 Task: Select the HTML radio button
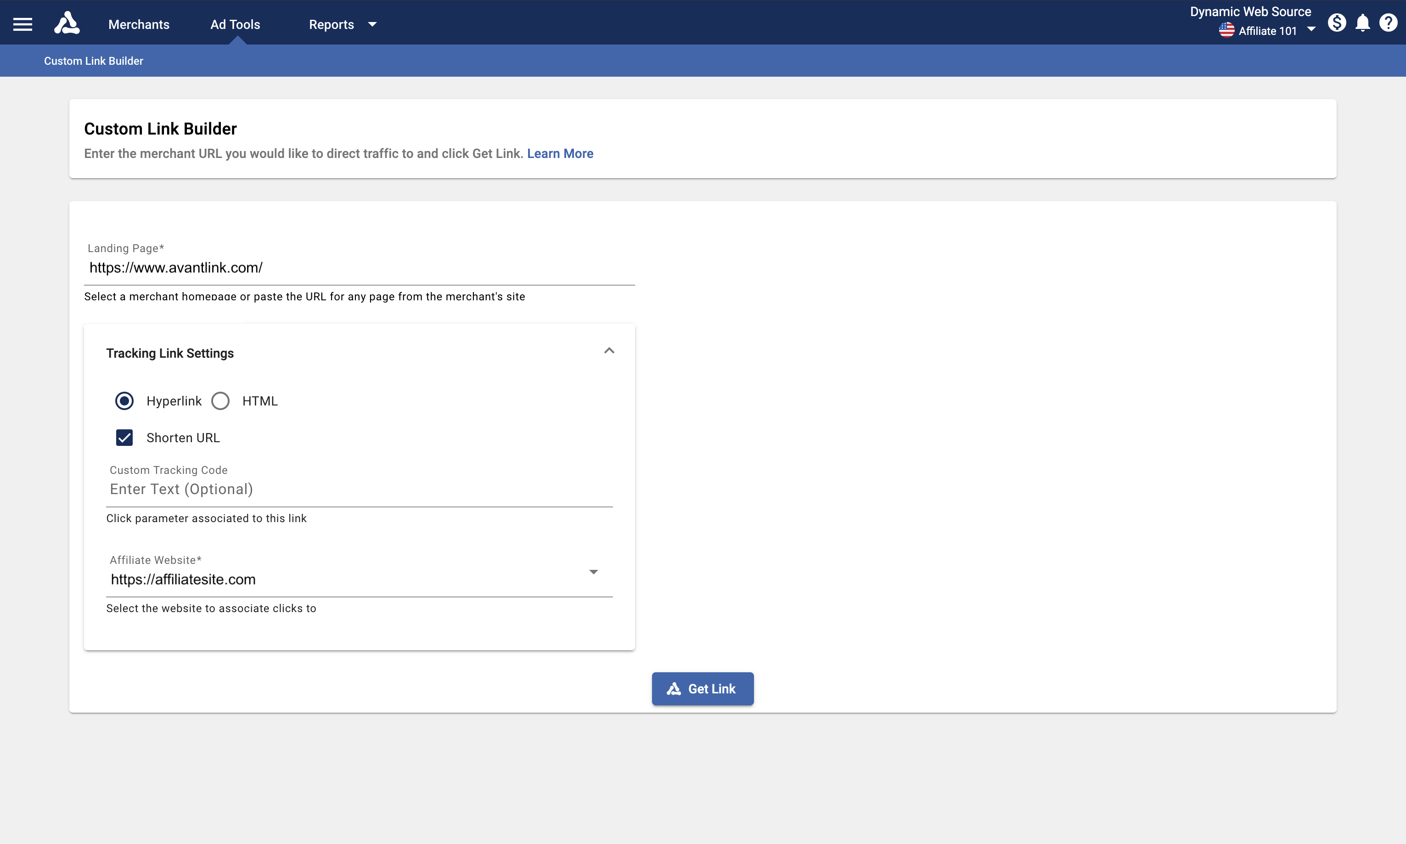point(220,401)
